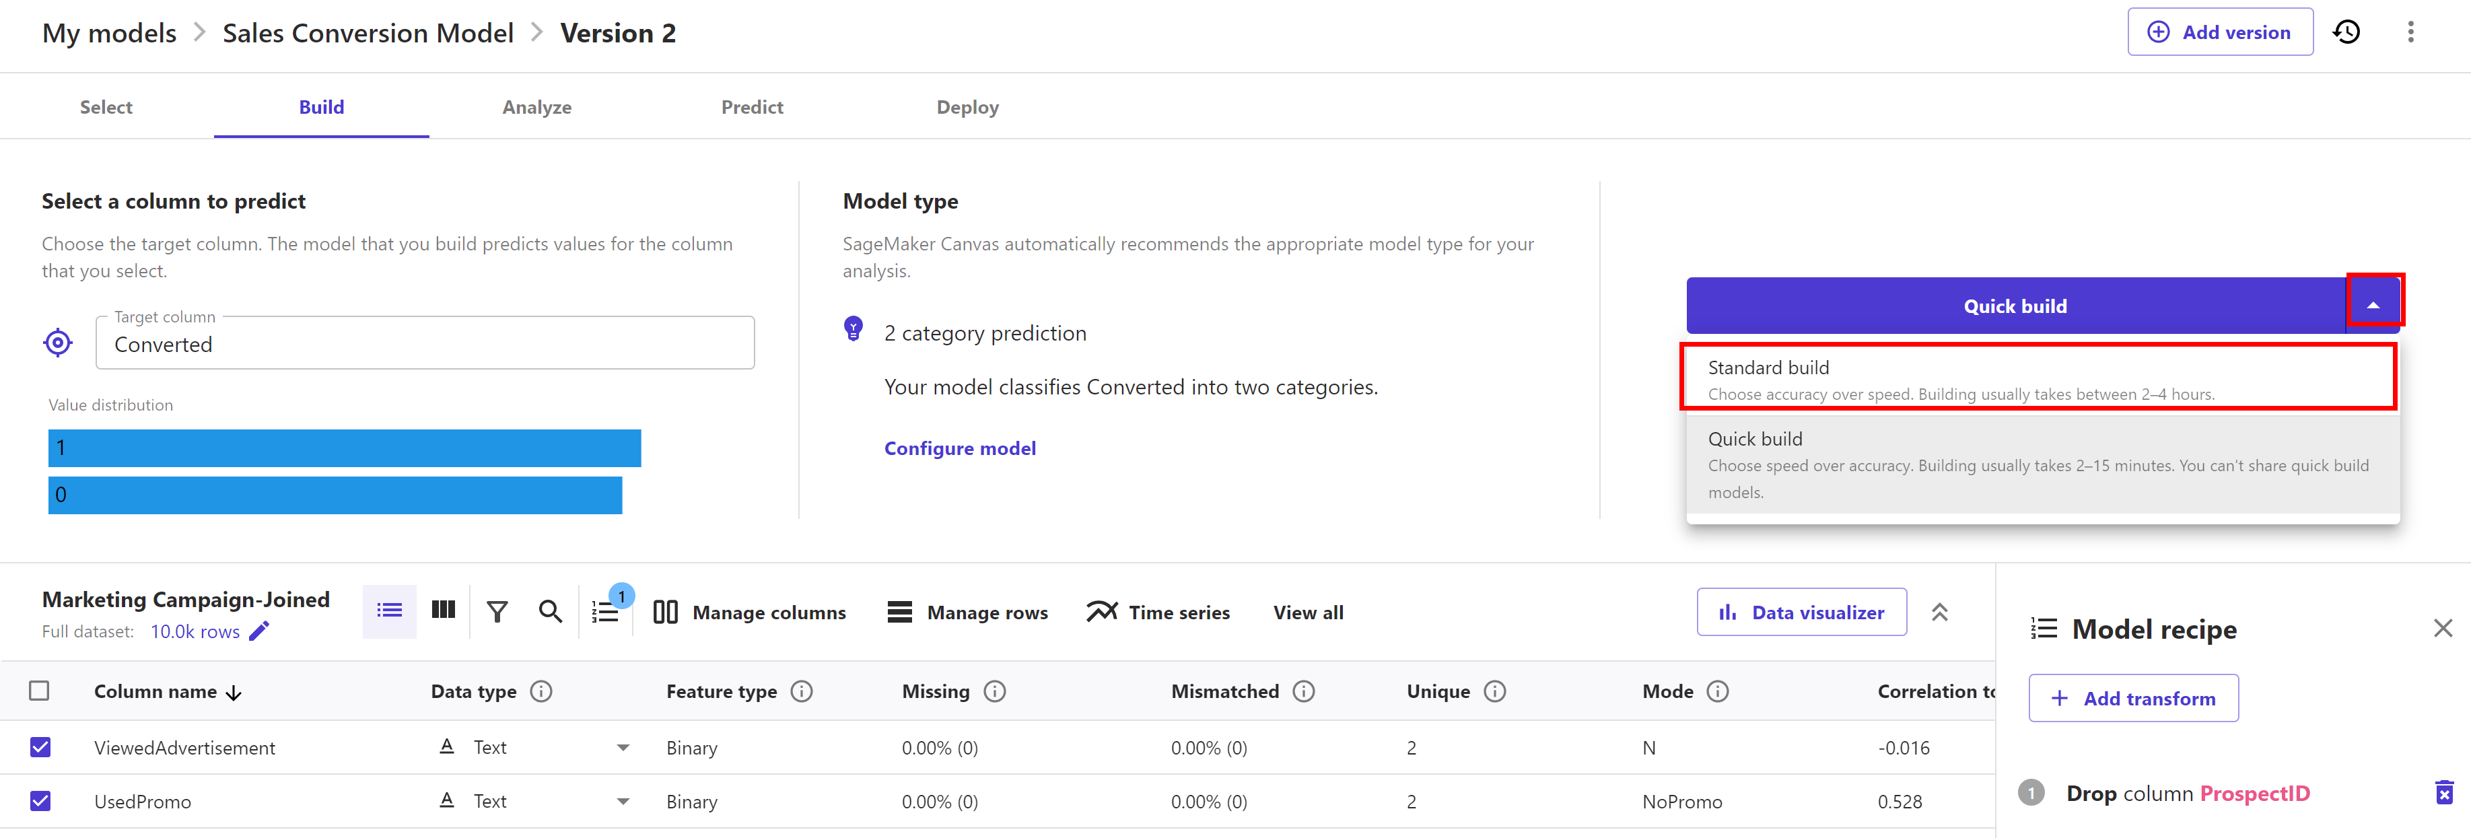Click the Add transform button
The width and height of the screenshot is (2471, 838).
pos(2133,698)
